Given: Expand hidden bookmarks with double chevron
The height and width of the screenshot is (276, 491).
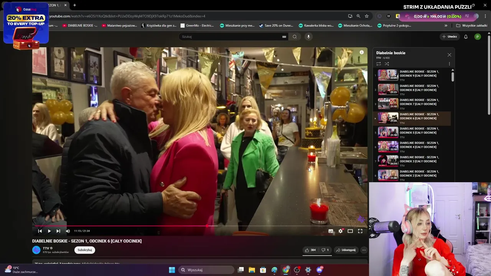Looking at the screenshot, I should tap(446, 26).
